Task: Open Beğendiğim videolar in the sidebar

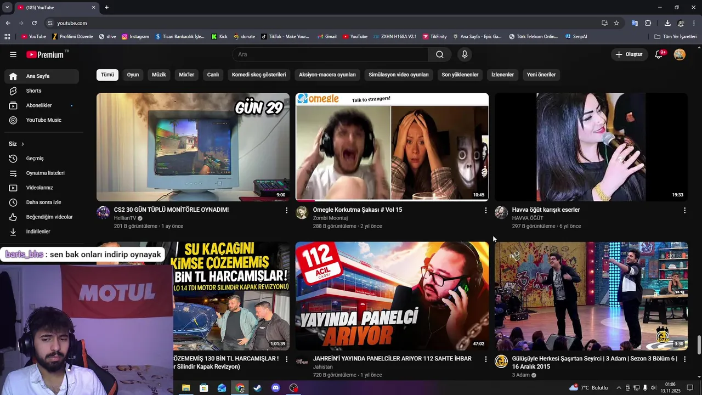Action: [x=42, y=217]
